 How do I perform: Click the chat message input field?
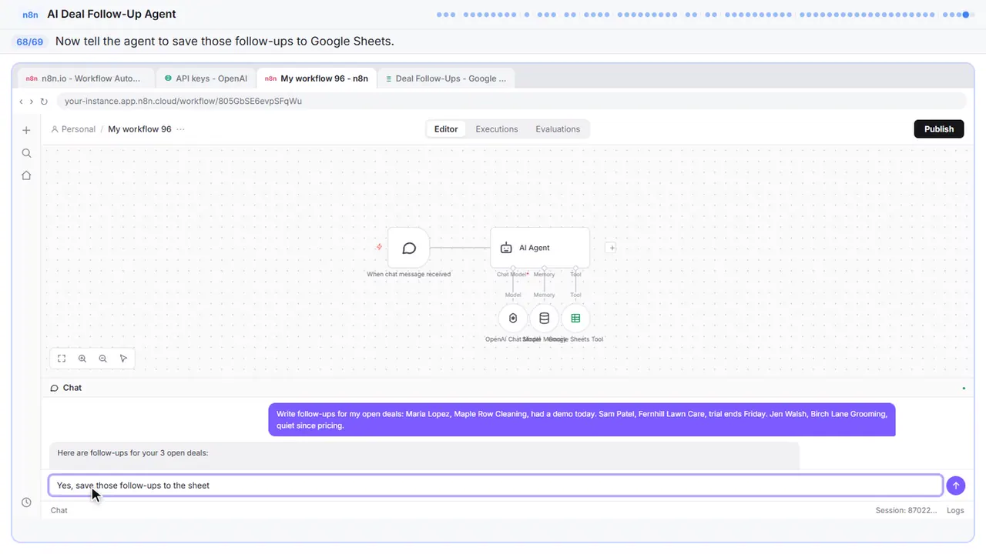pyautogui.click(x=496, y=486)
